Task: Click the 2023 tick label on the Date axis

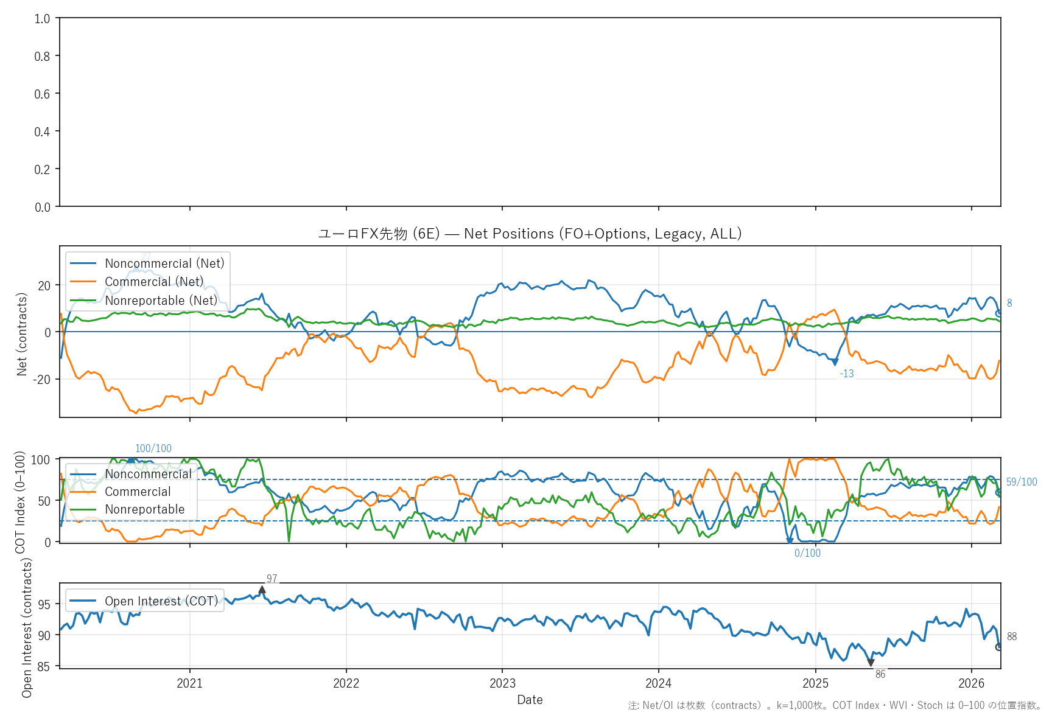Action: coord(502,683)
